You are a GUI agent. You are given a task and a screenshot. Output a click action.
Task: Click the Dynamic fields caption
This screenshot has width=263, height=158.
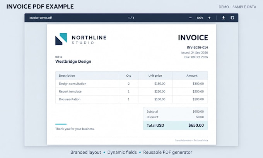click(x=122, y=152)
